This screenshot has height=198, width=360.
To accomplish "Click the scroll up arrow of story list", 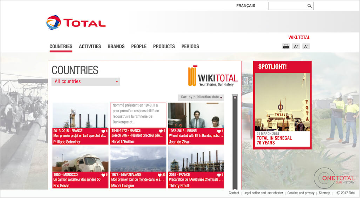I will [235, 98].
